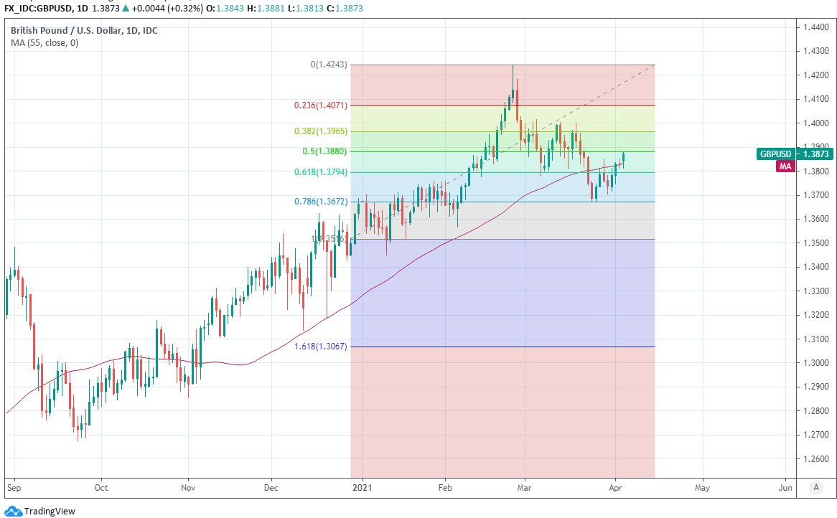Click the TradingView logo icon
Image resolution: width=837 pixels, height=518 pixels.
tap(13, 511)
